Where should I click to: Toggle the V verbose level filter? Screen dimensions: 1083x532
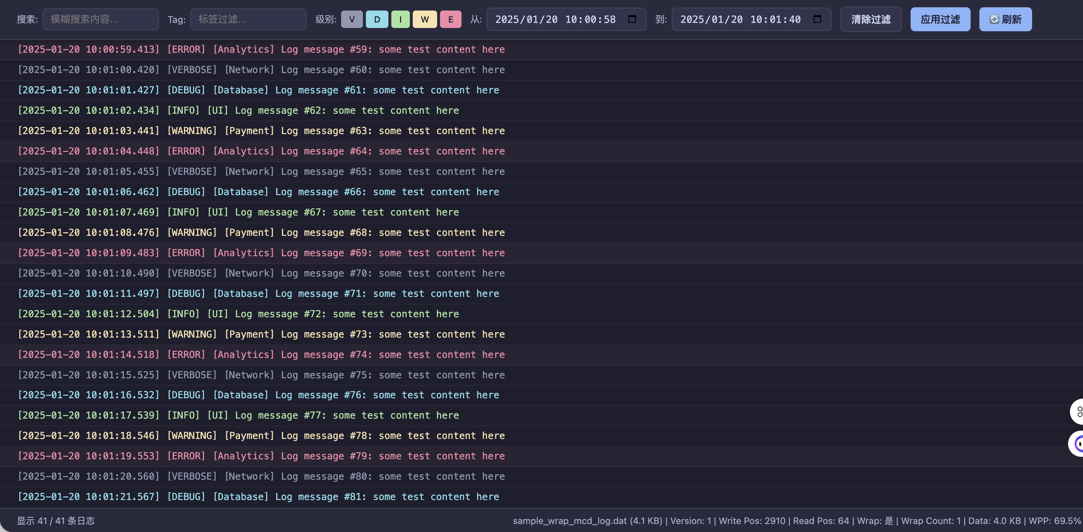[x=351, y=19]
